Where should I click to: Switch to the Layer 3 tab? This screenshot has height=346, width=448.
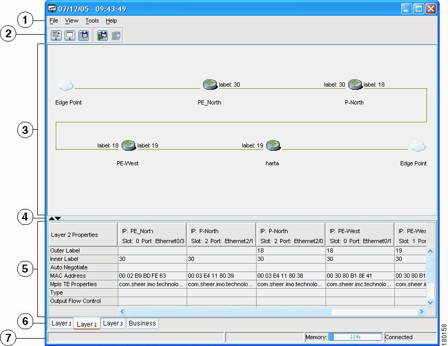click(x=113, y=323)
